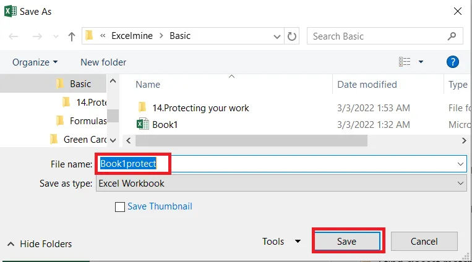Click the search magnifier icon
Image resolution: width=472 pixels, height=262 pixels.
[x=452, y=36]
